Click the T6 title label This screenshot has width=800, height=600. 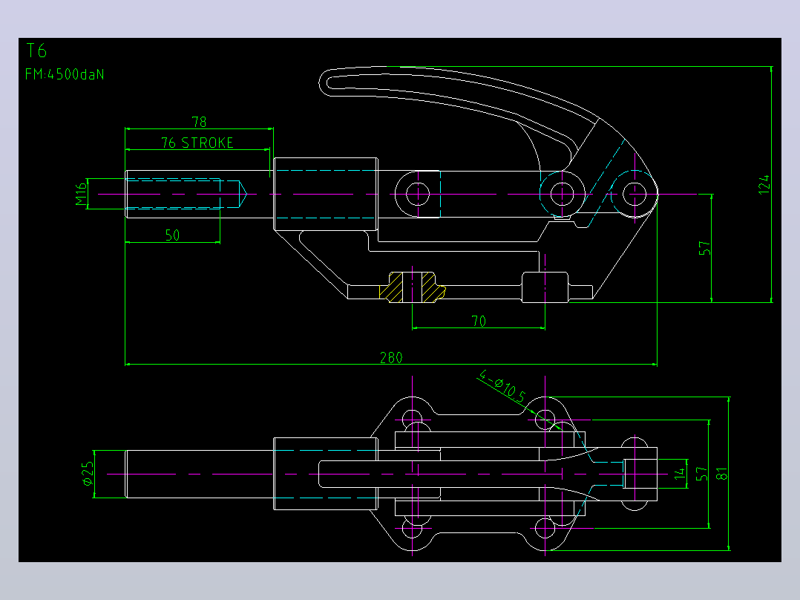[36, 50]
